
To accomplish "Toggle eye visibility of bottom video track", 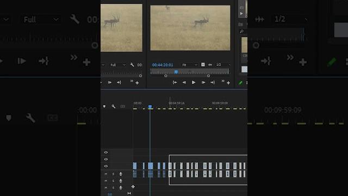I will (106, 166).
